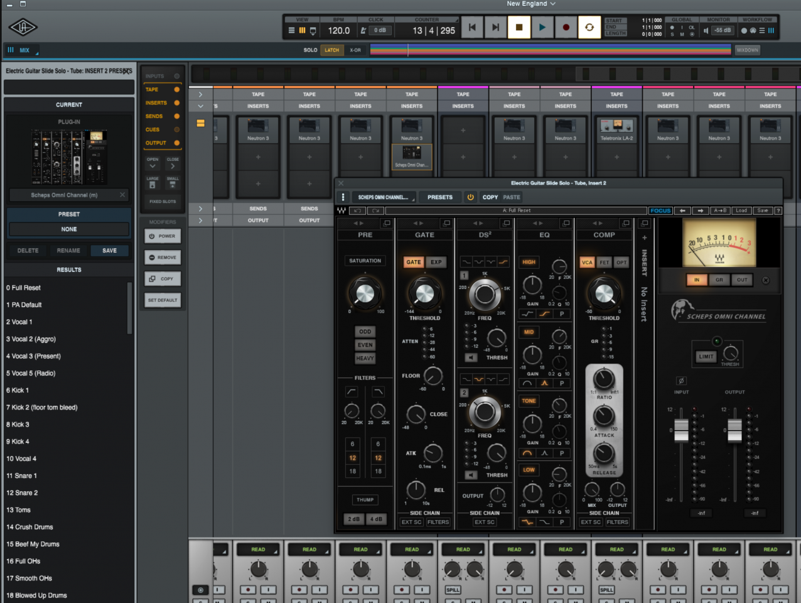Expand the PRE module window icon

coord(387,223)
